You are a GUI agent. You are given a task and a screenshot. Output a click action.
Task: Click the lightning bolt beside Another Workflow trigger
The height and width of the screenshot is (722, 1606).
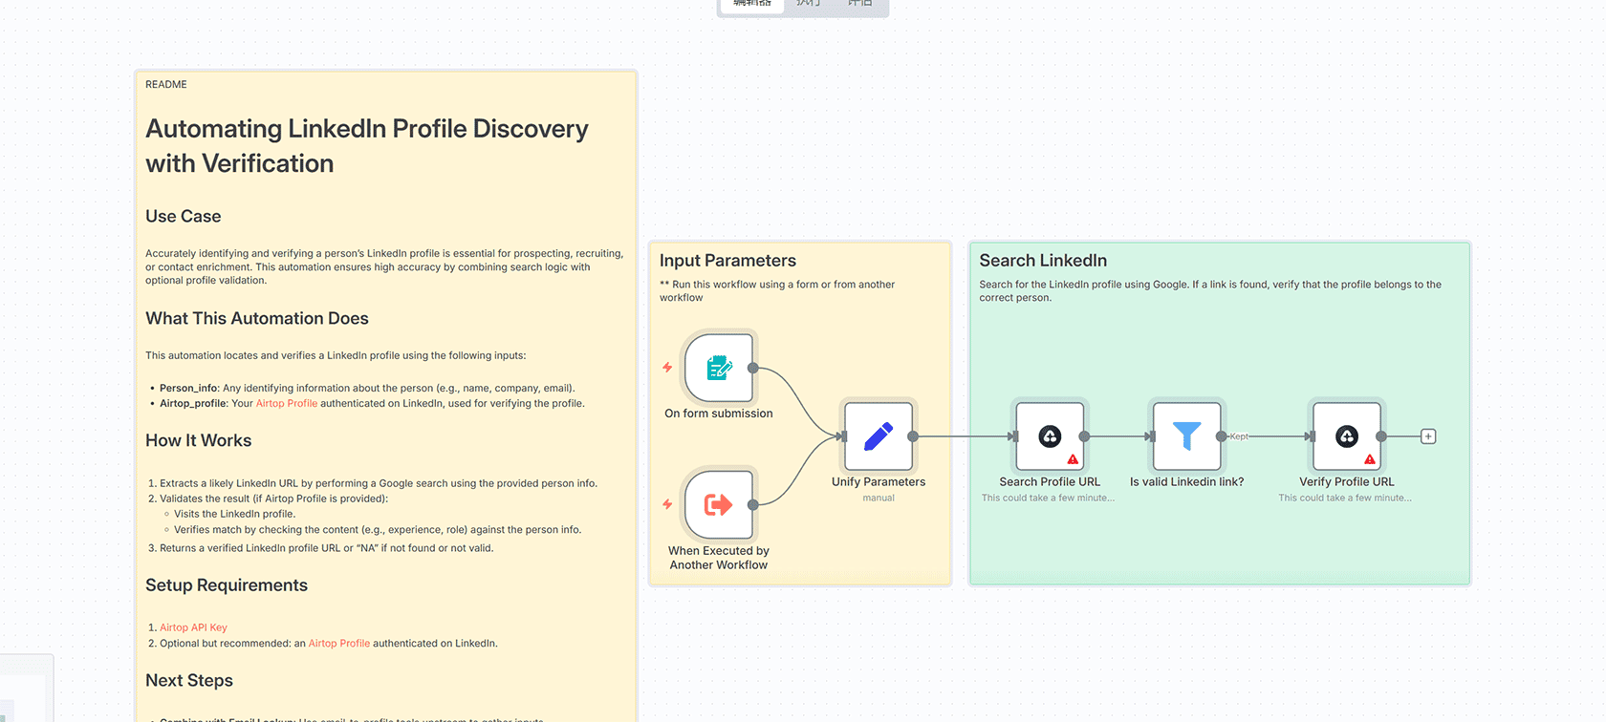coord(667,504)
